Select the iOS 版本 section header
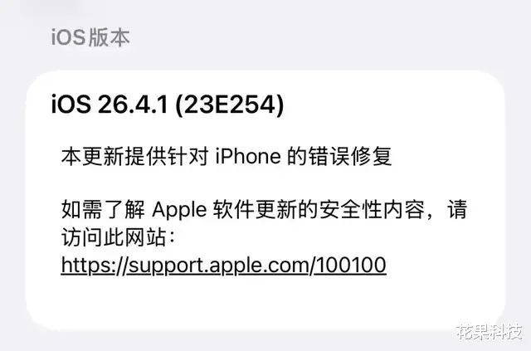This screenshot has width=531, height=351. click(x=90, y=37)
